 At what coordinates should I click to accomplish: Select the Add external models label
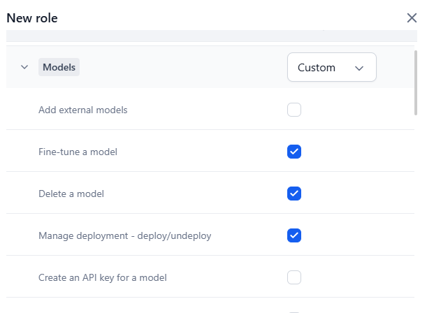(82, 110)
